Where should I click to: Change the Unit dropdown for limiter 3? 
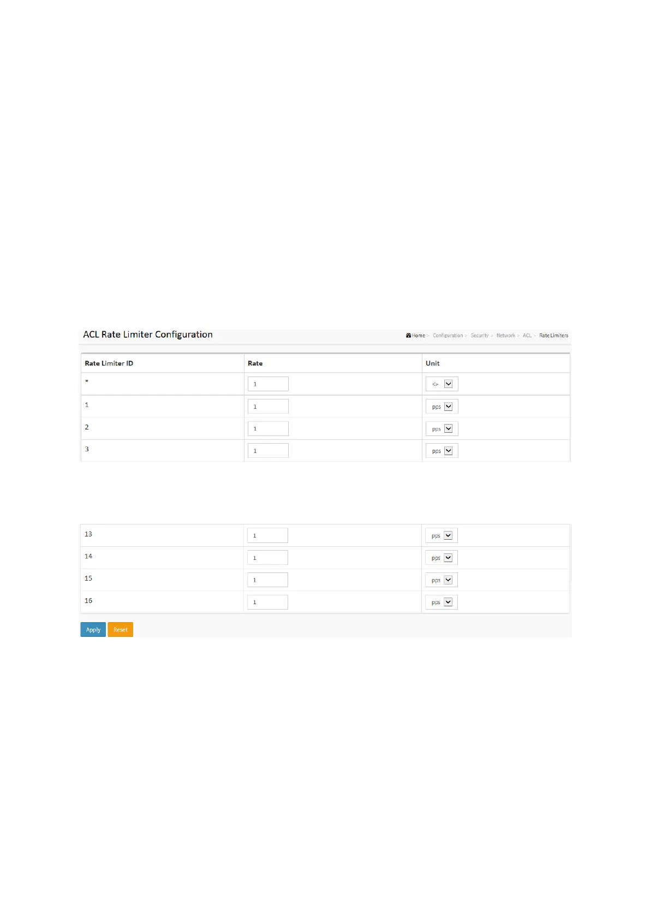442,451
